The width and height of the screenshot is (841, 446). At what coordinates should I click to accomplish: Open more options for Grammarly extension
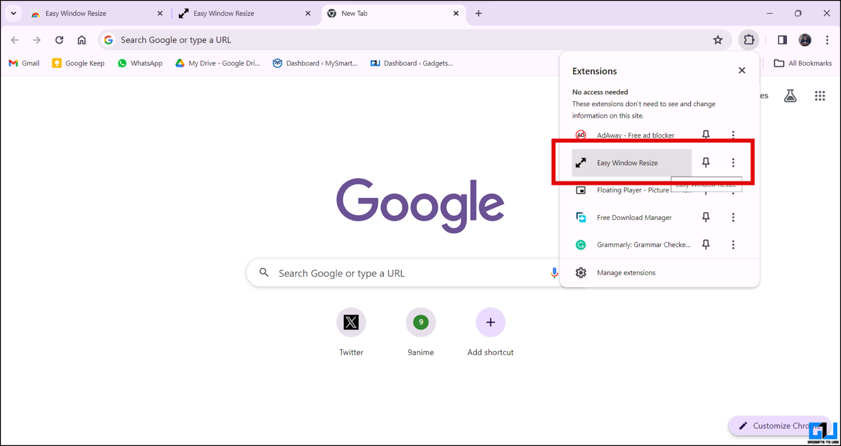pos(733,245)
